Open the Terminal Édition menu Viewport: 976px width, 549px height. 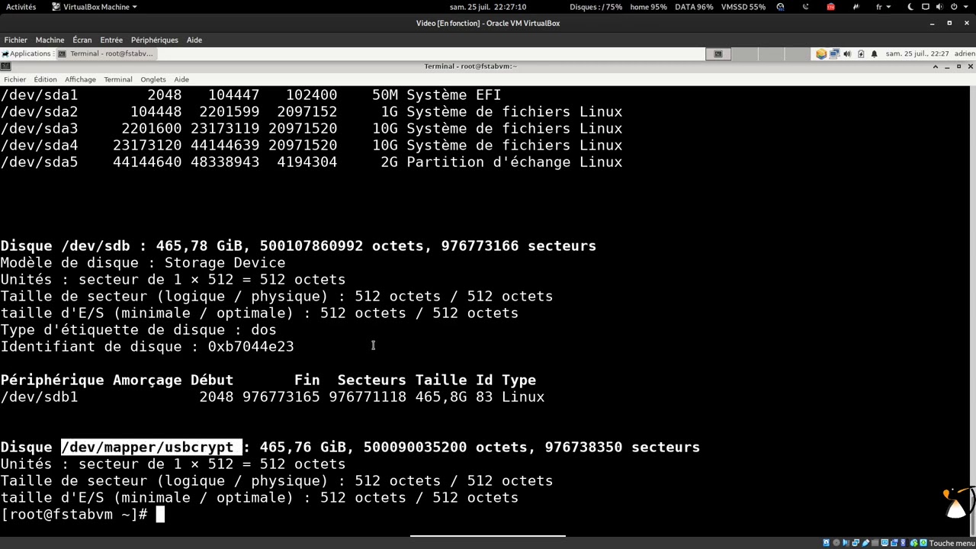coord(45,79)
